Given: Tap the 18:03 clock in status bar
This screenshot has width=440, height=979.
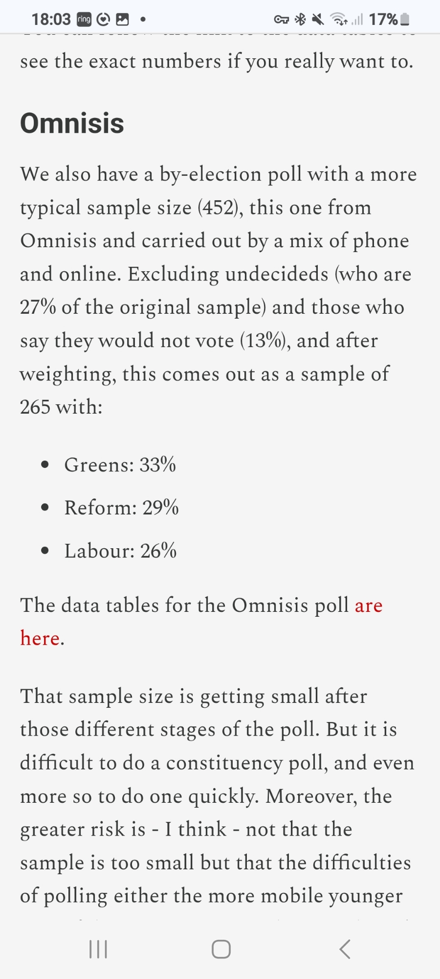Looking at the screenshot, I should pos(51,20).
